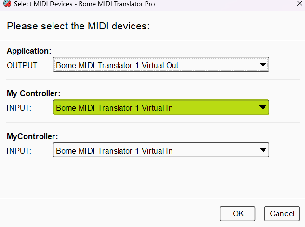The width and height of the screenshot is (305, 227).
Task: Click the arrow on the green highlighted dropdown
Action: click(x=263, y=108)
